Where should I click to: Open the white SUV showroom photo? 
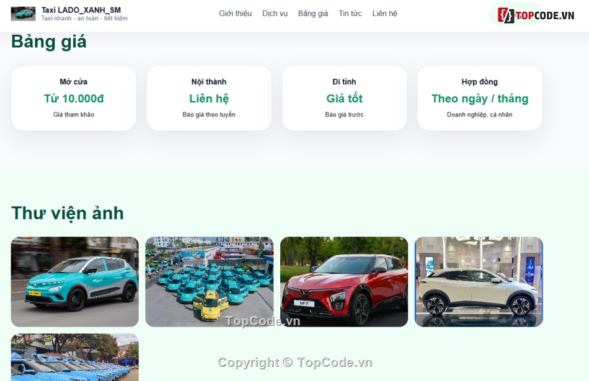pyautogui.click(x=479, y=281)
